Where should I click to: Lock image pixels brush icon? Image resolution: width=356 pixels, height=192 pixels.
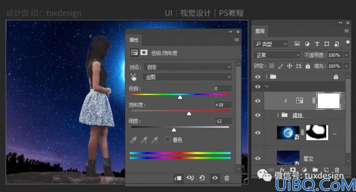281,66
